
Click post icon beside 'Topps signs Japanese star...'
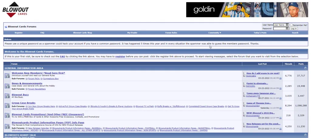[244, 93]
